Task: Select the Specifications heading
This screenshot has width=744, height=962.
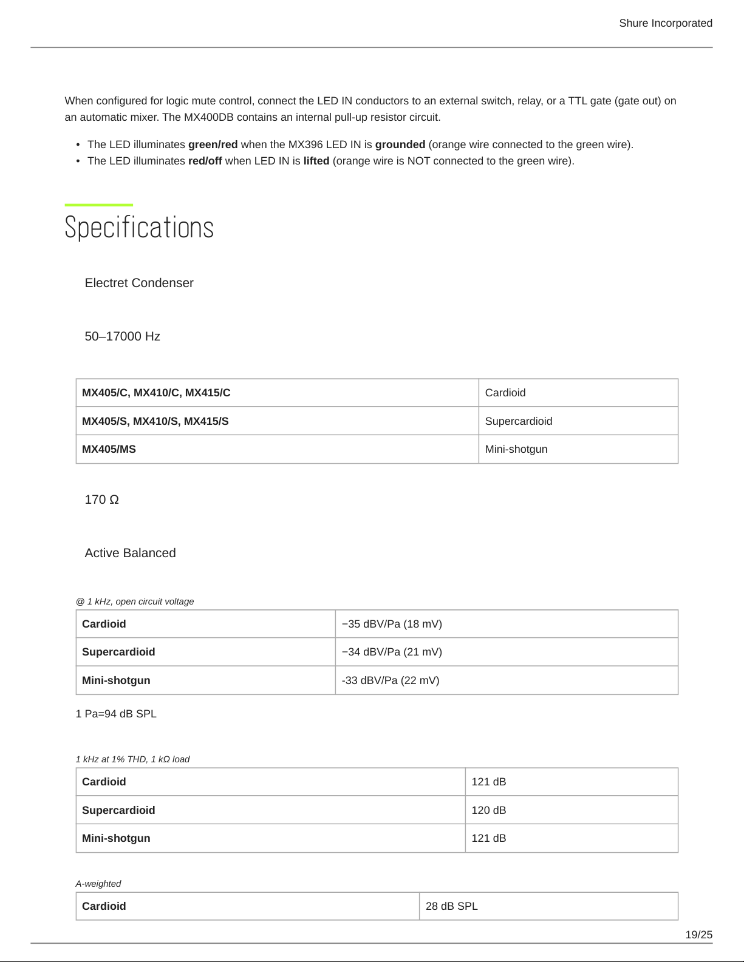Action: [x=139, y=228]
